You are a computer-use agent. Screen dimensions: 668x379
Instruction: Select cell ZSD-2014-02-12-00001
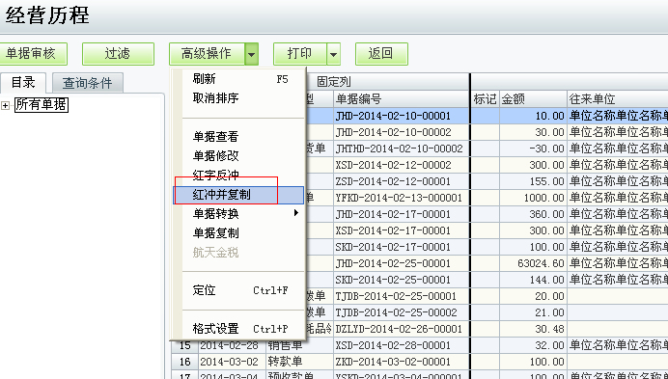pyautogui.click(x=402, y=181)
